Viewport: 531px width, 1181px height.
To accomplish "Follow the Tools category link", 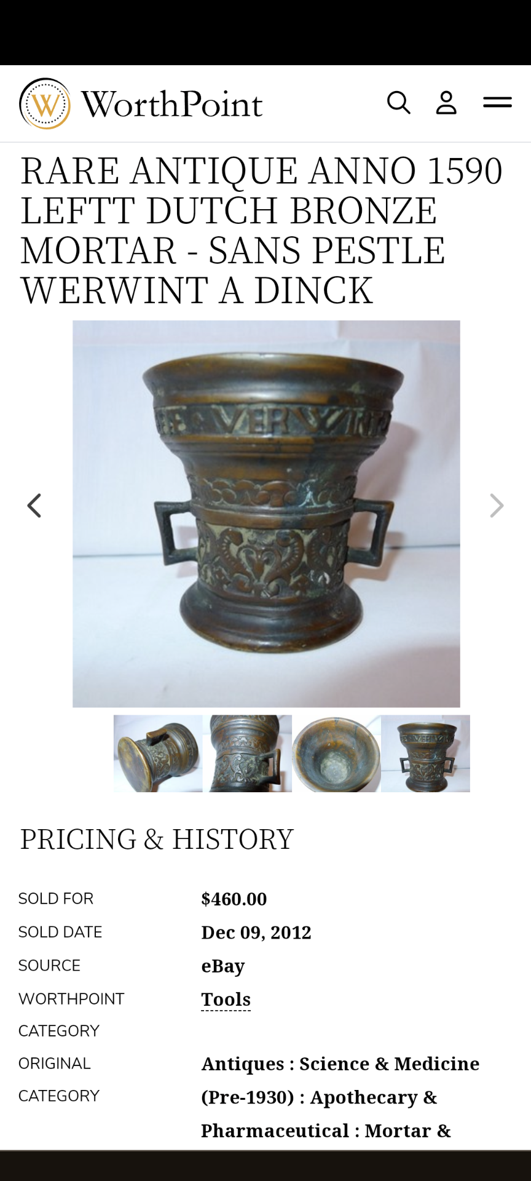I will coord(226,999).
